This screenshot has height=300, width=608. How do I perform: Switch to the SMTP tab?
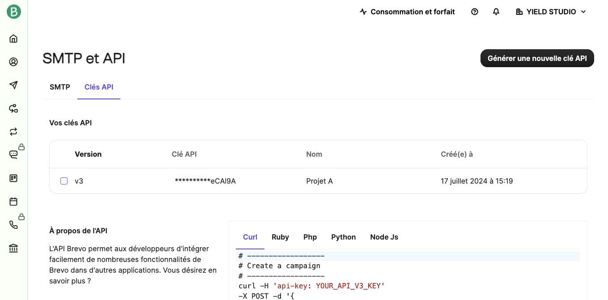pyautogui.click(x=60, y=87)
